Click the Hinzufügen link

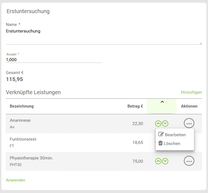click(191, 92)
